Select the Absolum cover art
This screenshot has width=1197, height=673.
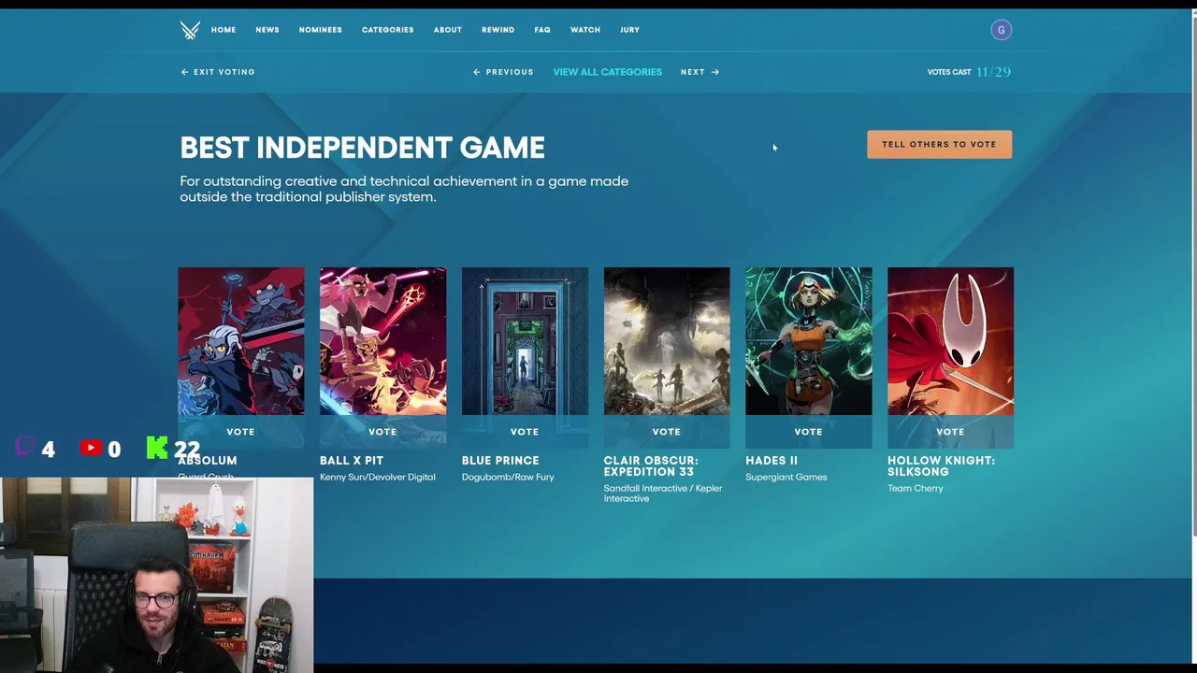tap(240, 341)
